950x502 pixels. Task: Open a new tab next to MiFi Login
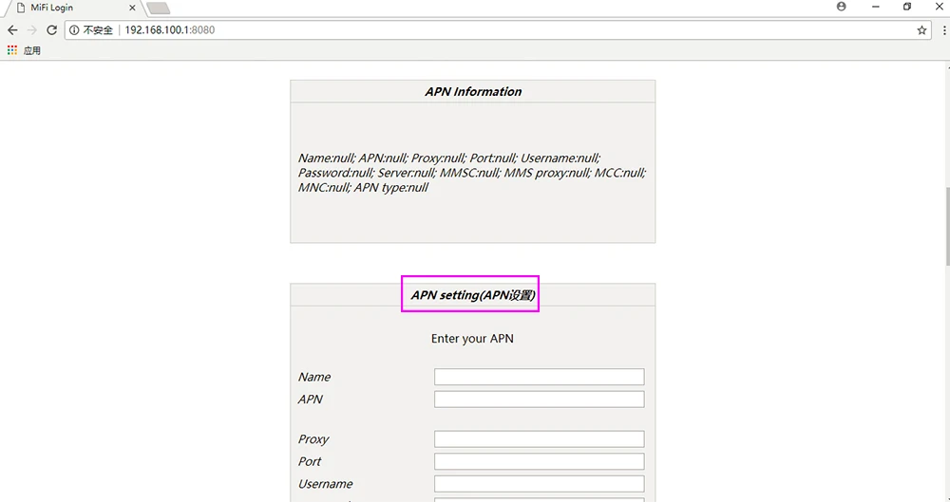click(158, 8)
